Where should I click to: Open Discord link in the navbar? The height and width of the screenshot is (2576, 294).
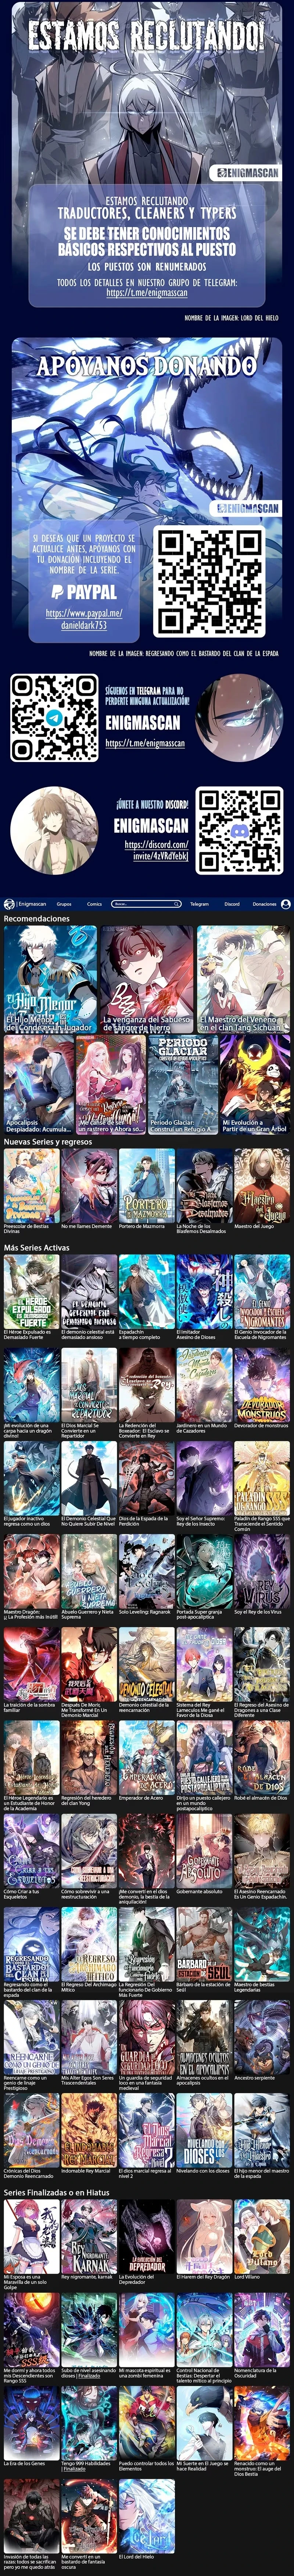232,904
